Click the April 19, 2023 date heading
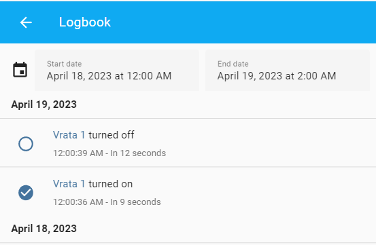376x245 pixels. tap(44, 105)
